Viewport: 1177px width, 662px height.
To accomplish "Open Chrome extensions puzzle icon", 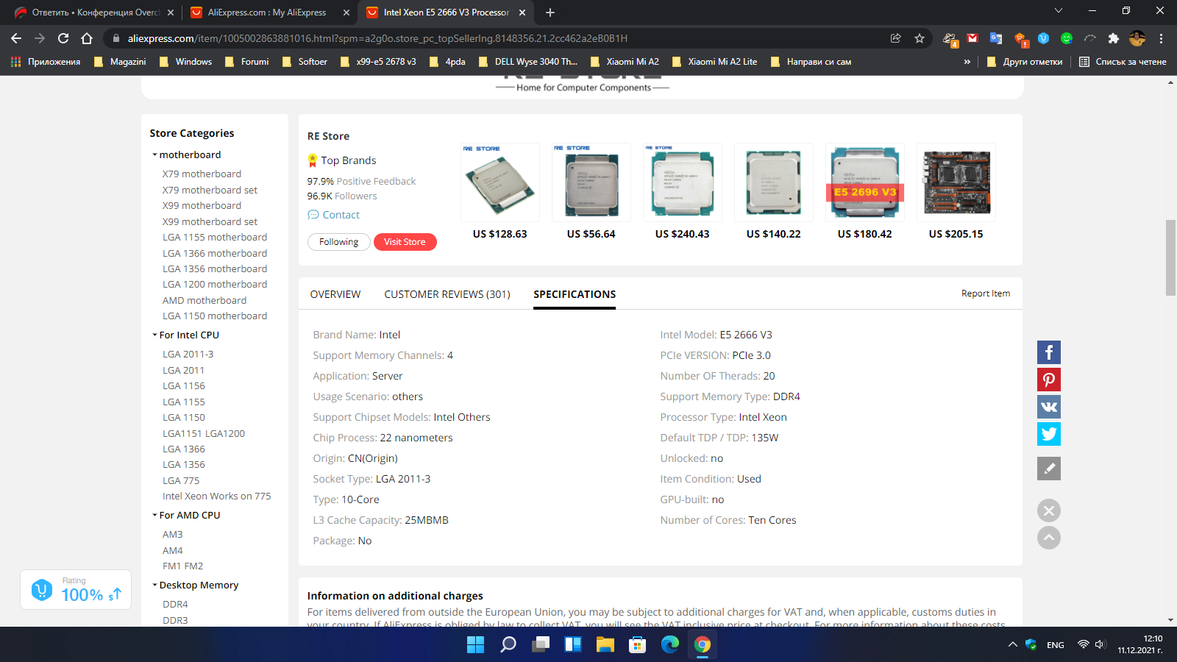I will click(x=1113, y=38).
